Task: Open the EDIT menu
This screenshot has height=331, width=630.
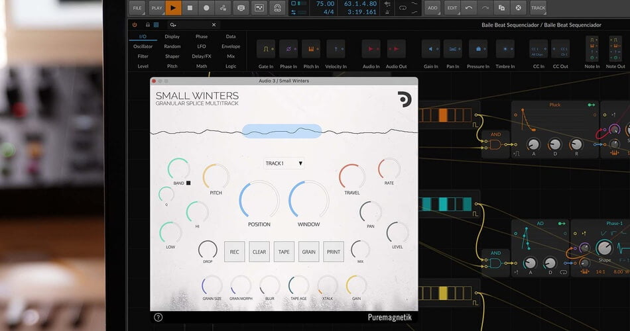Action: [x=452, y=8]
